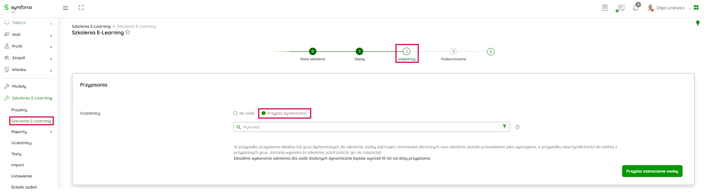The width and height of the screenshot is (707, 194).
Task: Open the green apps grid icon
Action: coord(696,7)
